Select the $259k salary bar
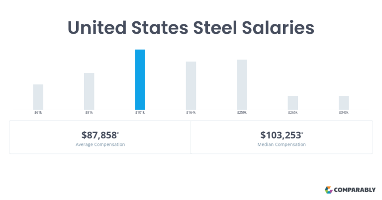 242,85
